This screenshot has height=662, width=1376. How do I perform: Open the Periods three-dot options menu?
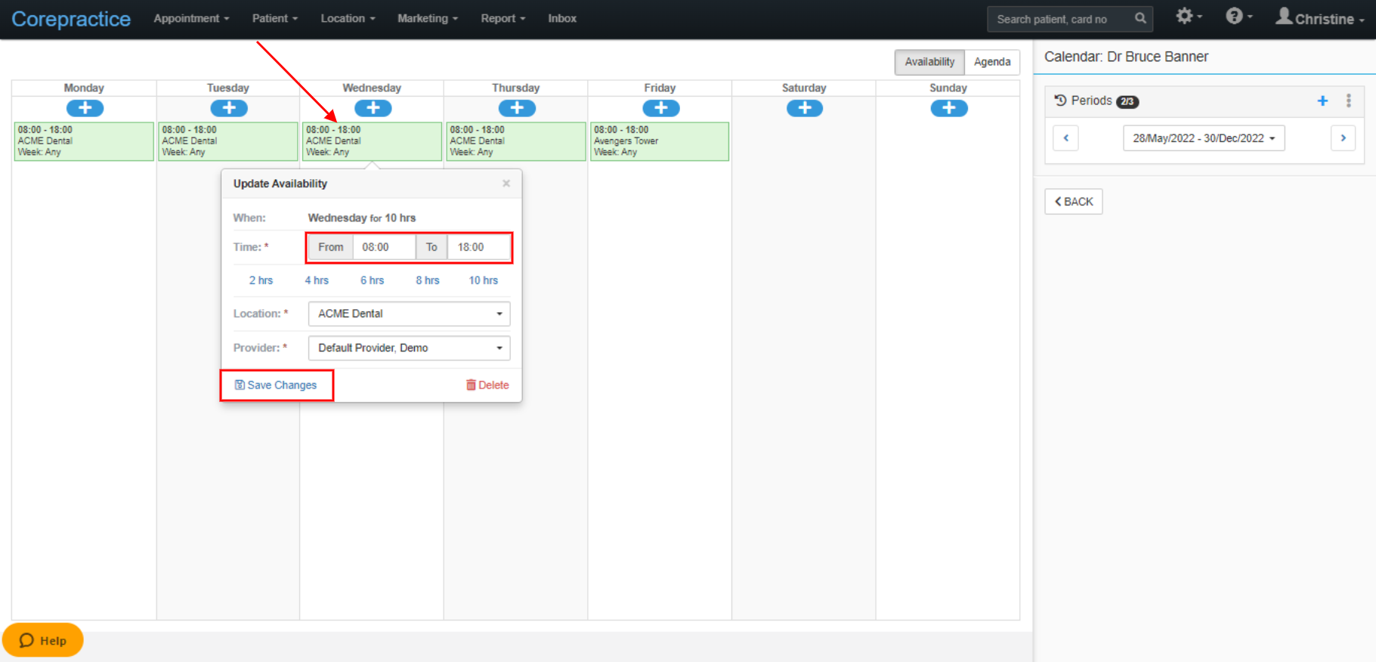pyautogui.click(x=1349, y=101)
